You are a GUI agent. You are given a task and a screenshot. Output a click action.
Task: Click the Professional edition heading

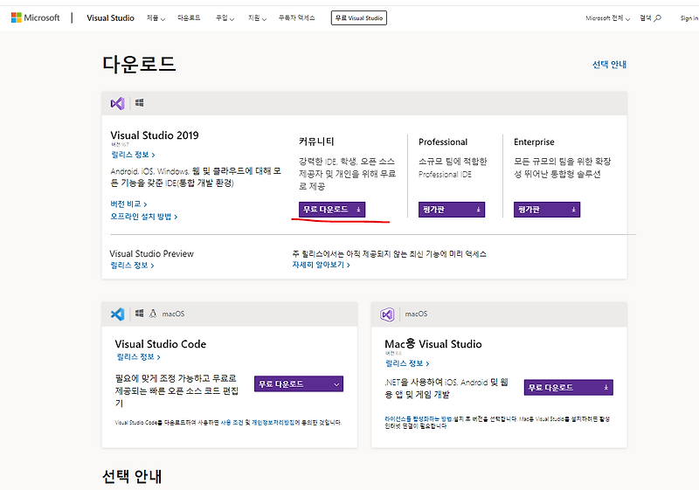(443, 142)
